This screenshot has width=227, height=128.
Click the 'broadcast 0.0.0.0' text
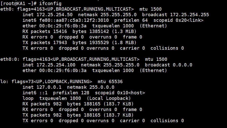(x=169, y=65)
